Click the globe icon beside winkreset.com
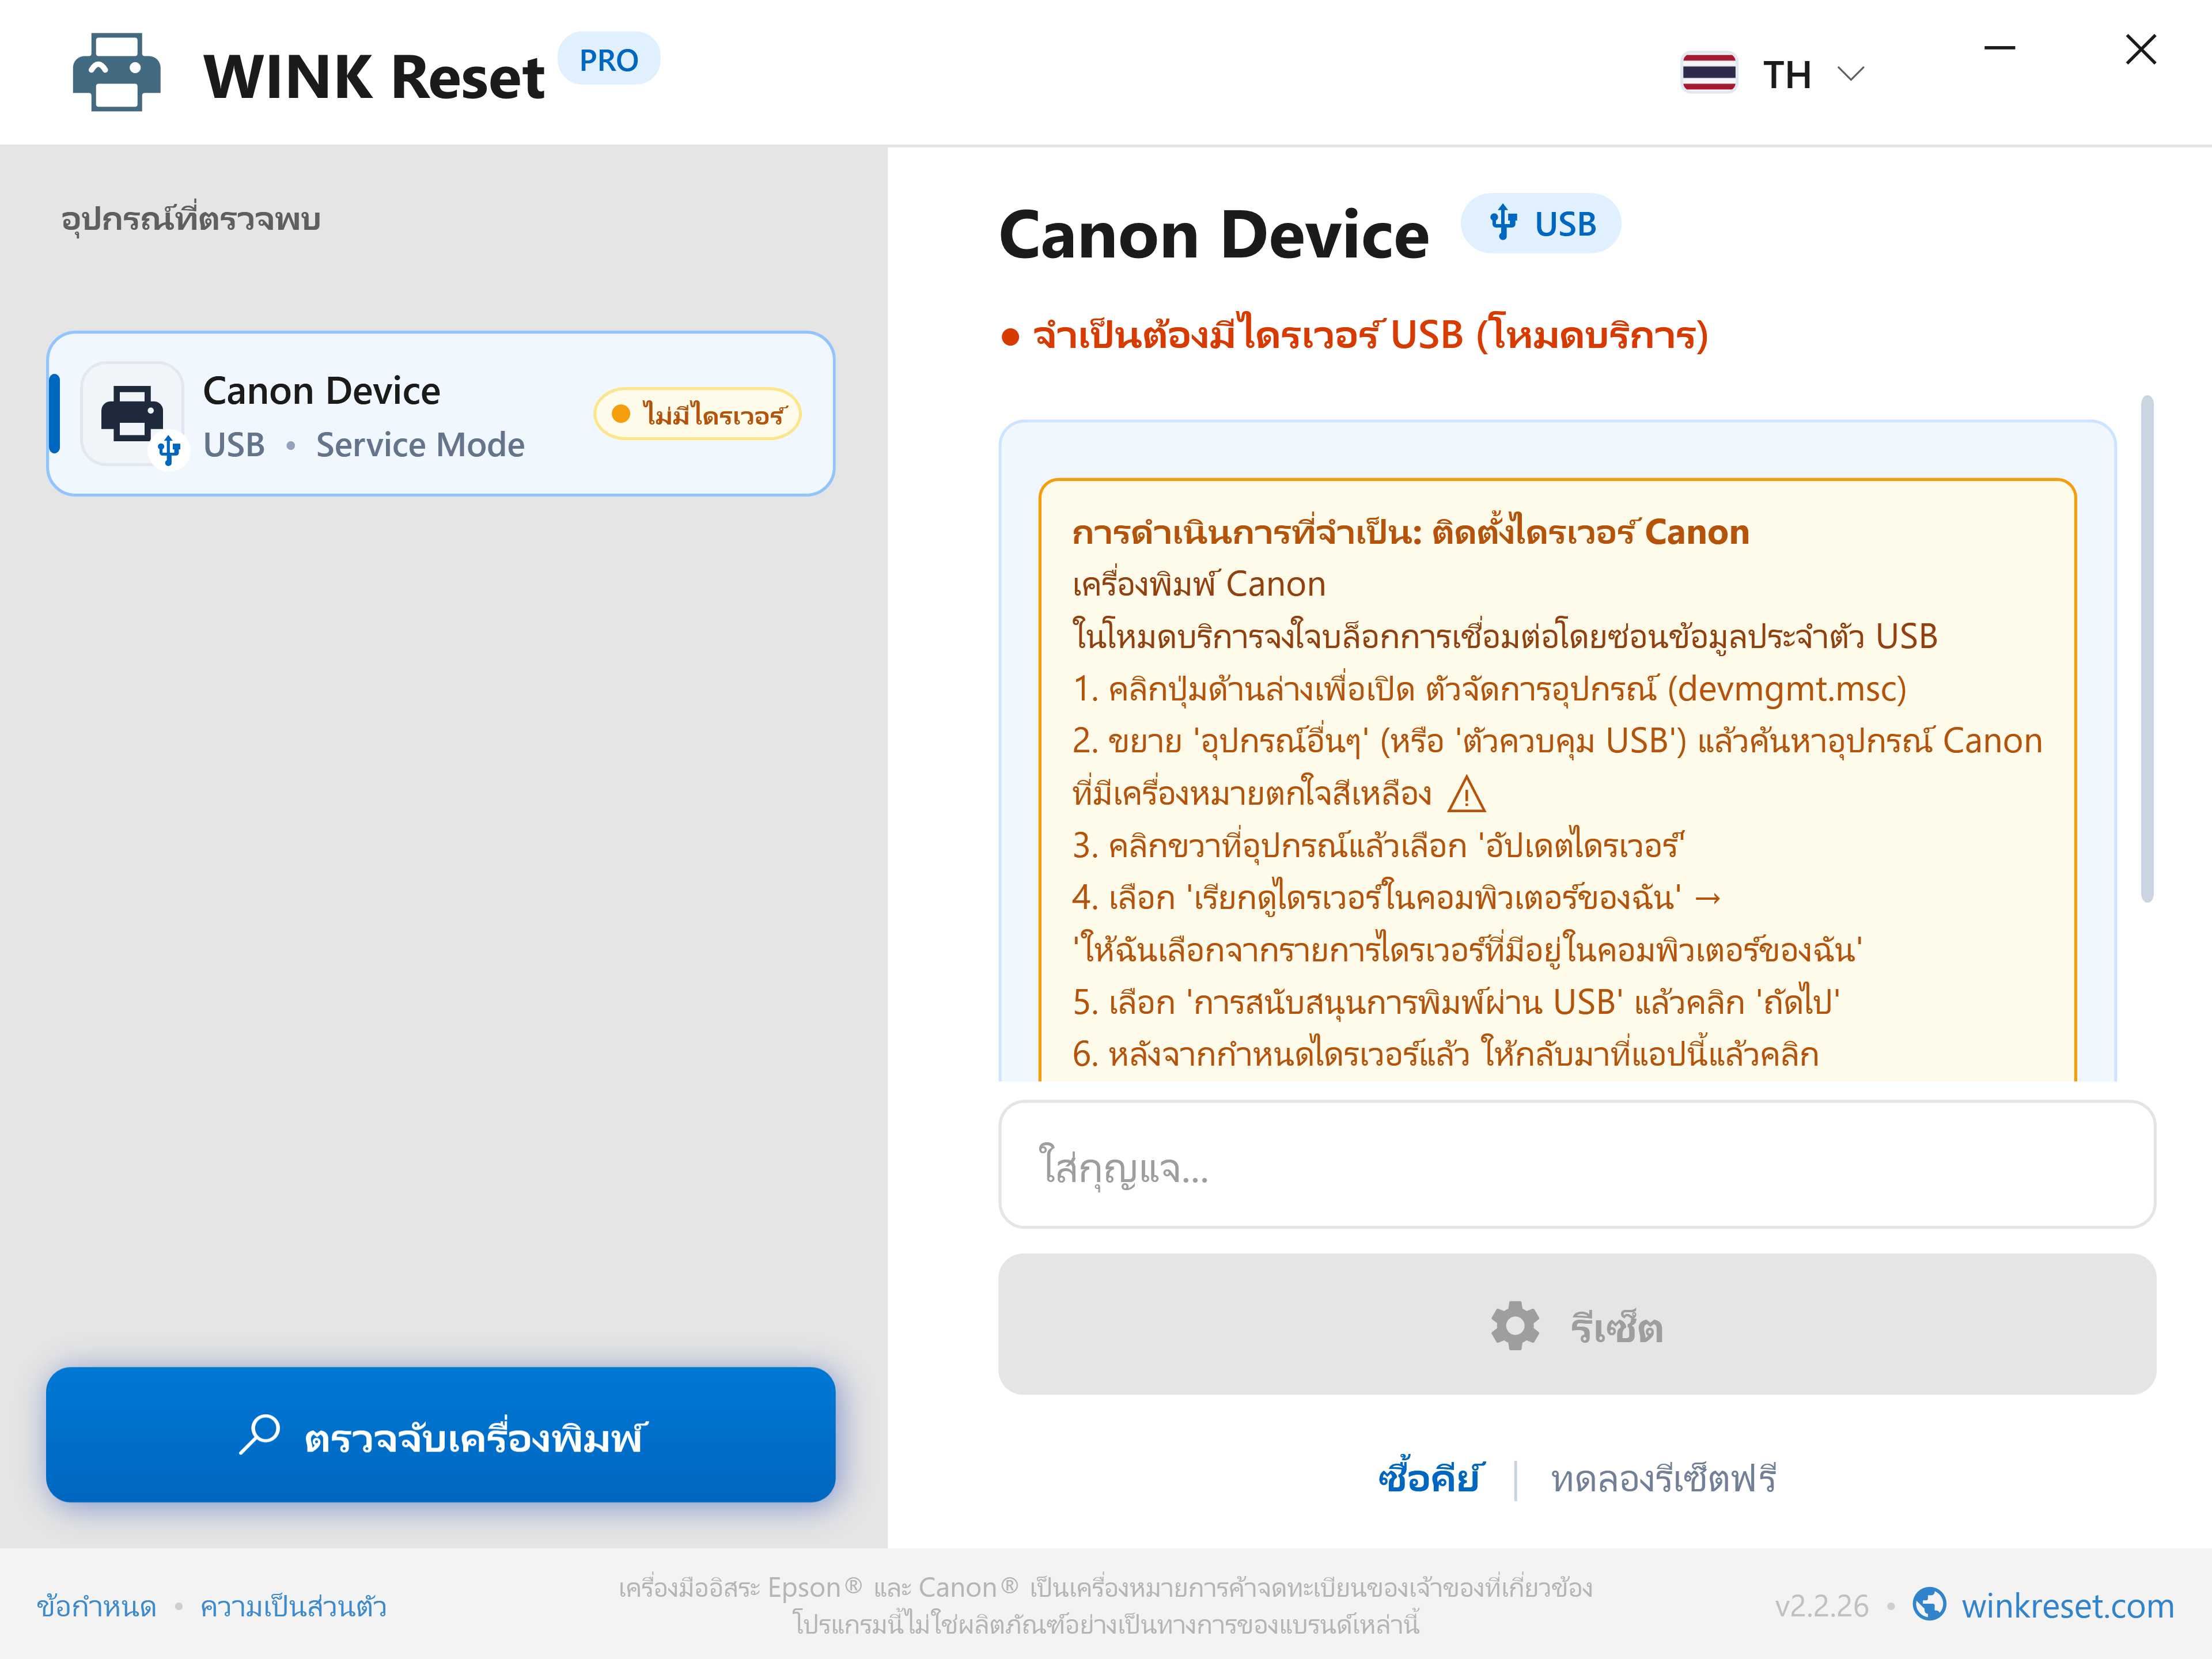The image size is (2212, 1659). [x=1929, y=1605]
